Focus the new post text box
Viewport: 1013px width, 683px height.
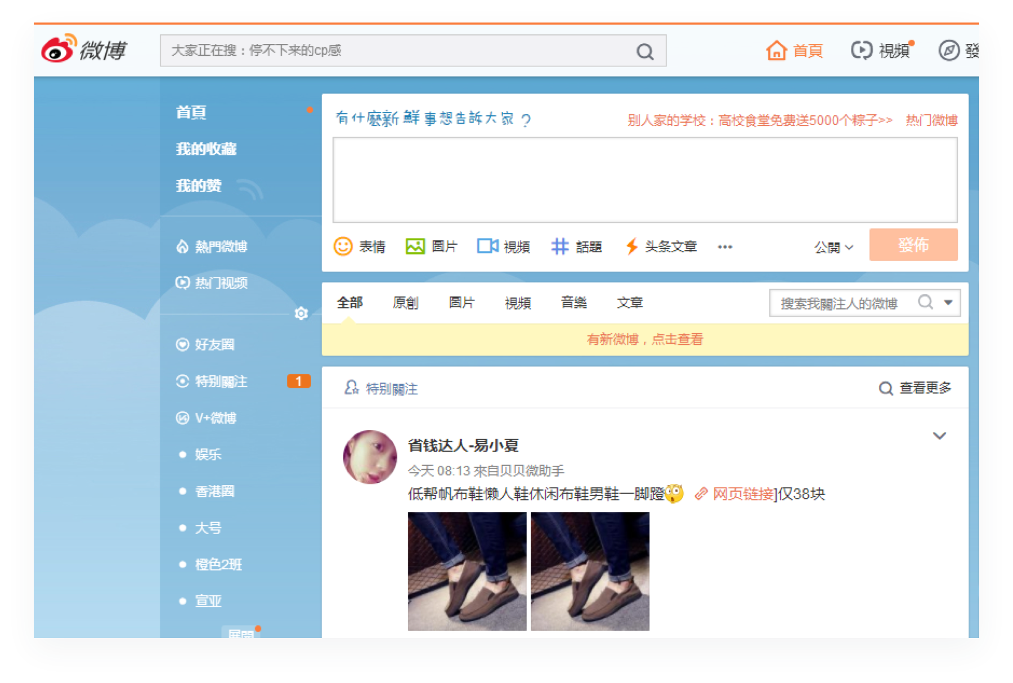(x=644, y=180)
